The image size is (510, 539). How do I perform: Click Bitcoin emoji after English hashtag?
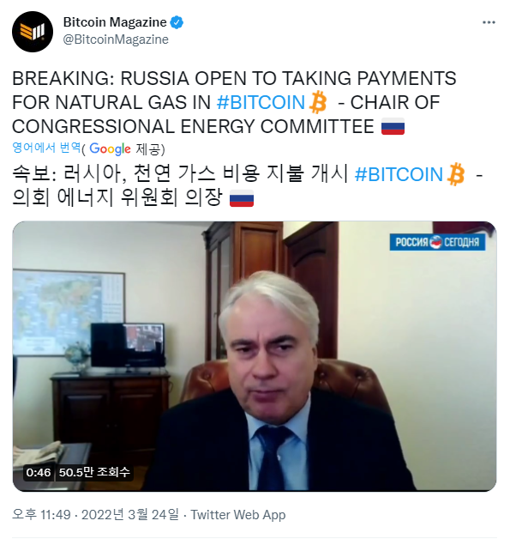tap(318, 102)
